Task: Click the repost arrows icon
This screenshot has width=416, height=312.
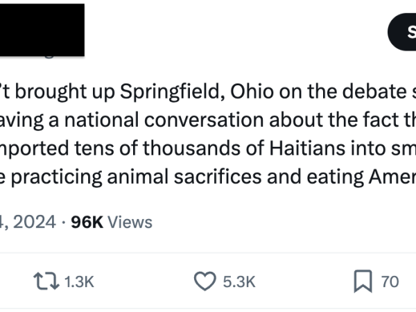Action: tap(46, 281)
